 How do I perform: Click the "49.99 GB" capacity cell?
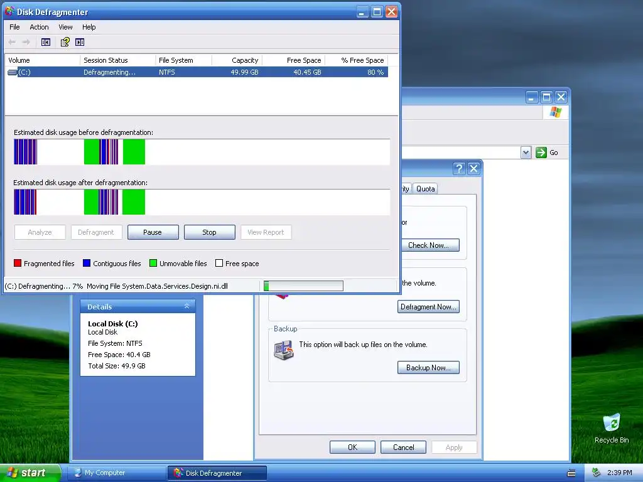244,72
